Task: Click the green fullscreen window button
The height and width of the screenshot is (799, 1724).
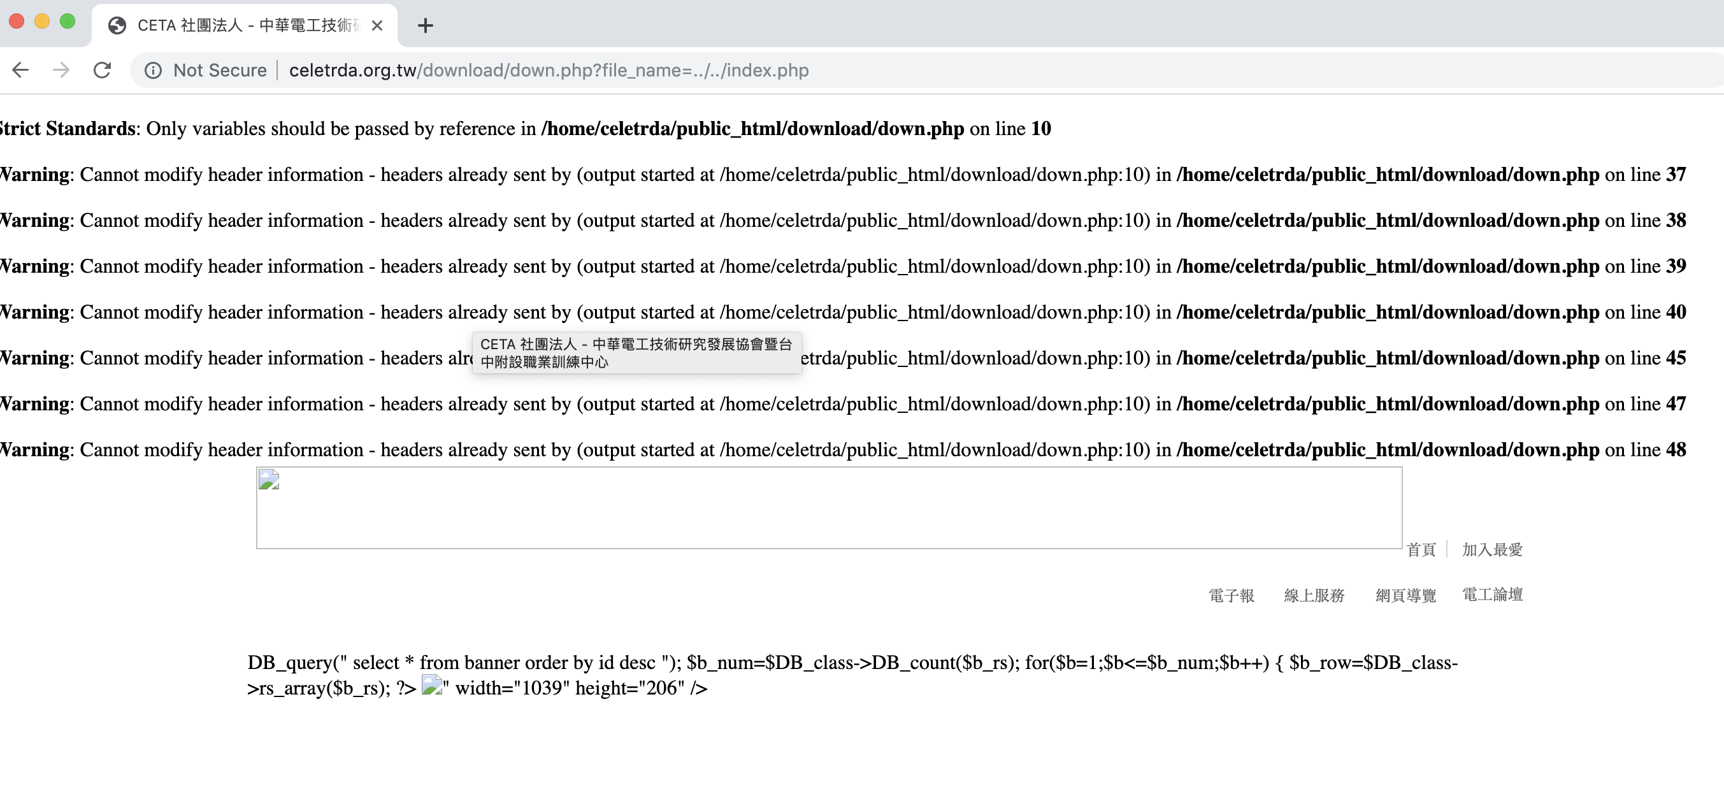Action: click(68, 22)
